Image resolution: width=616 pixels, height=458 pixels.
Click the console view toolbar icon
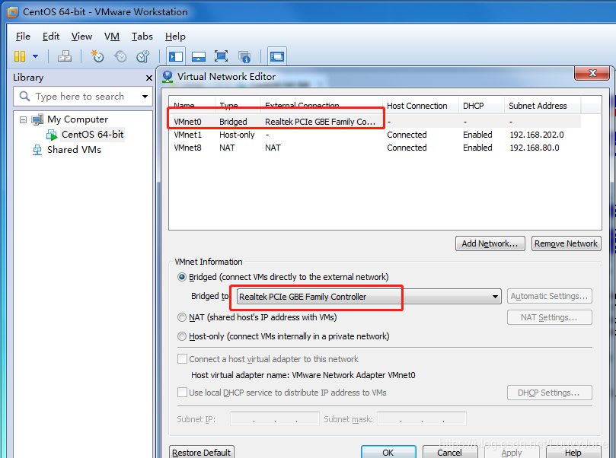277,56
